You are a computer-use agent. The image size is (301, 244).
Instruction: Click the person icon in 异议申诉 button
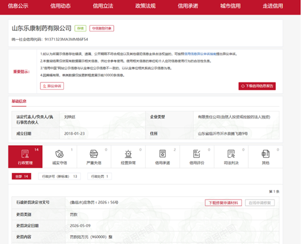click(45, 86)
